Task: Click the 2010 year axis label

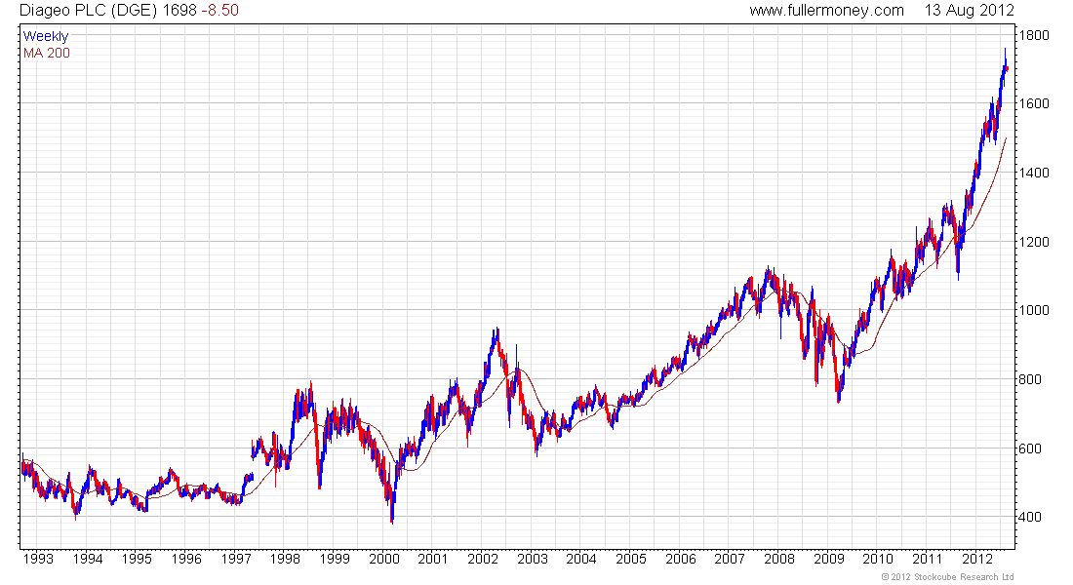Action: click(x=878, y=559)
